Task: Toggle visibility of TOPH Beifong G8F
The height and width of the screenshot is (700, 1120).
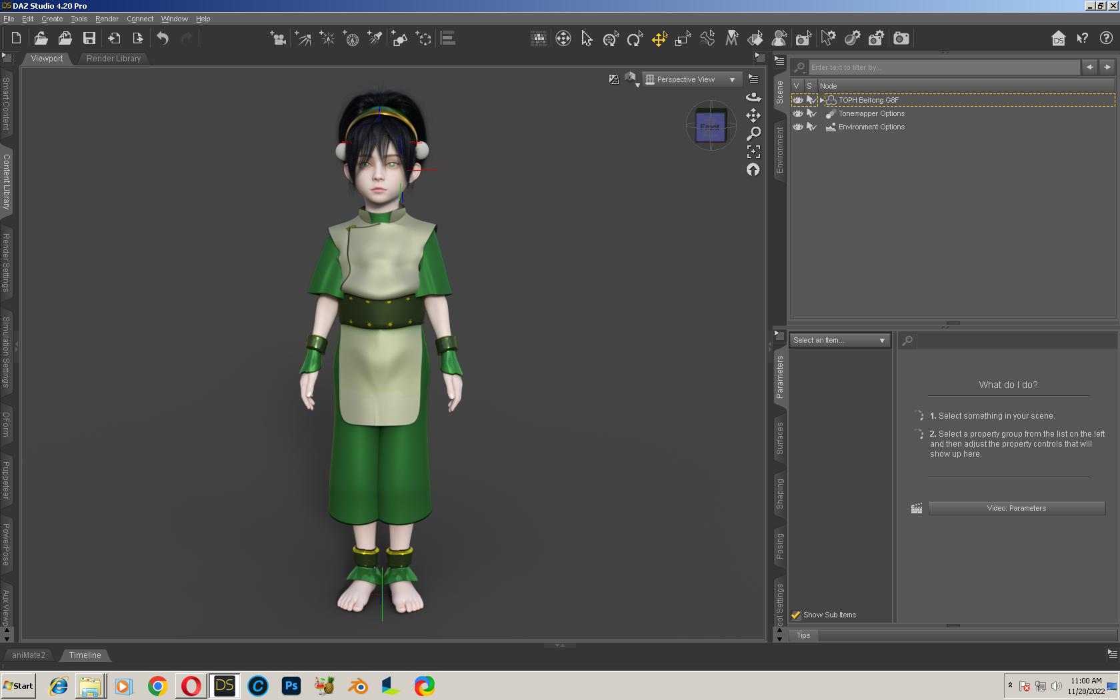Action: 797,100
